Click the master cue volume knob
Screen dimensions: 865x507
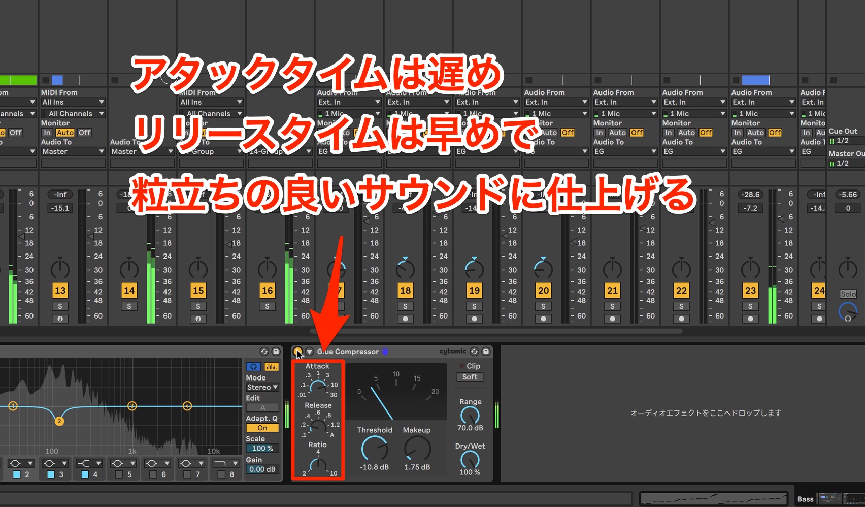[848, 311]
